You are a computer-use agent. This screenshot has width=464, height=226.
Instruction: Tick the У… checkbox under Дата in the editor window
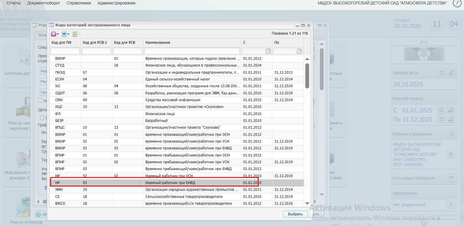tap(42, 118)
